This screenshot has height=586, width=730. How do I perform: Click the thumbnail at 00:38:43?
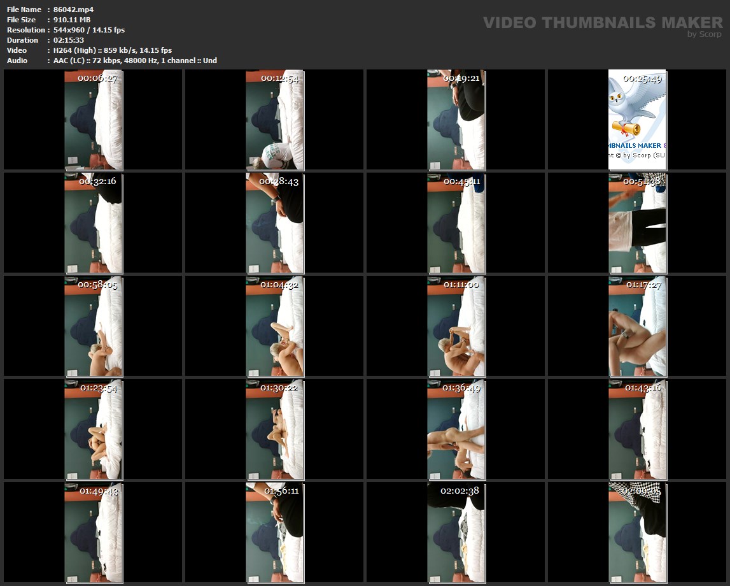click(274, 223)
